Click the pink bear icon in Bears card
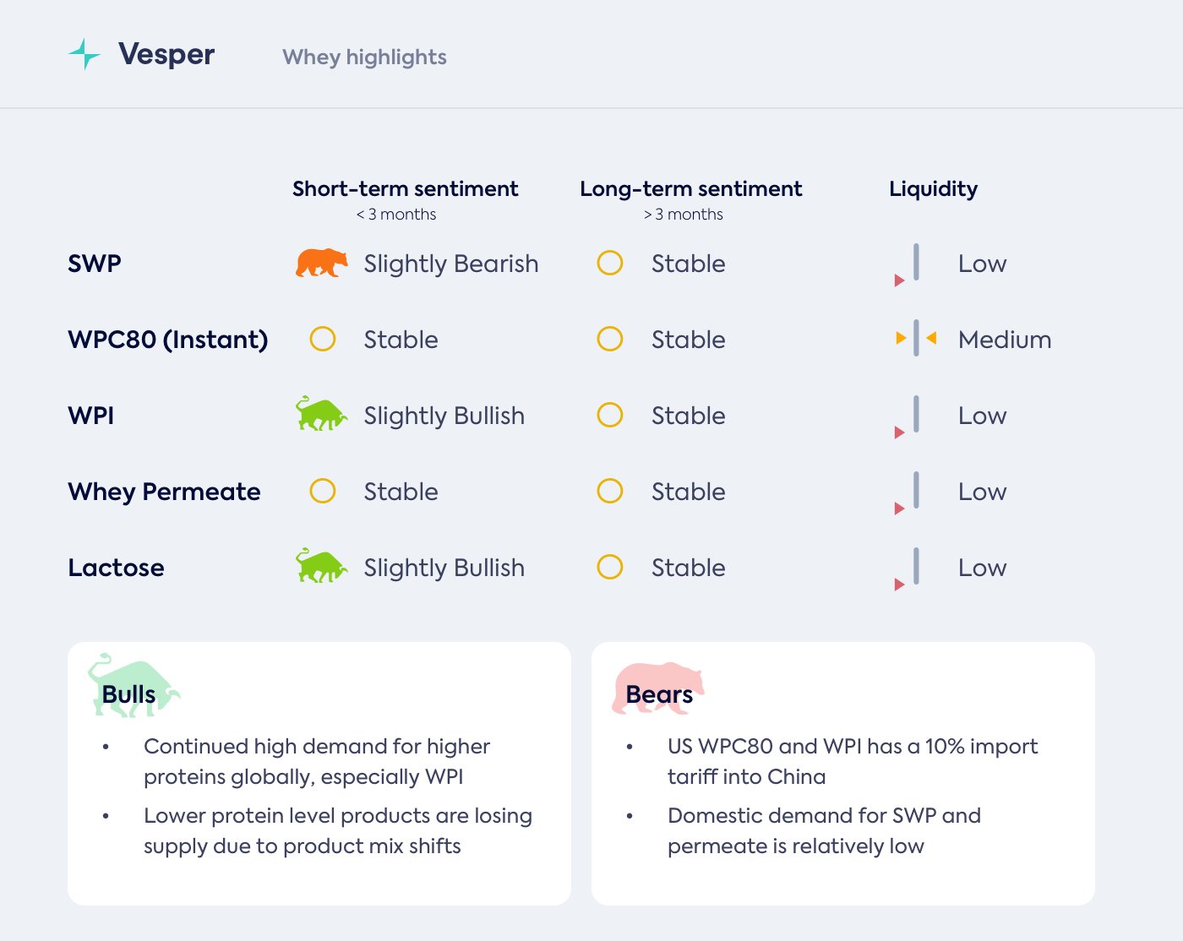Image resolution: width=1183 pixels, height=941 pixels. [x=657, y=688]
